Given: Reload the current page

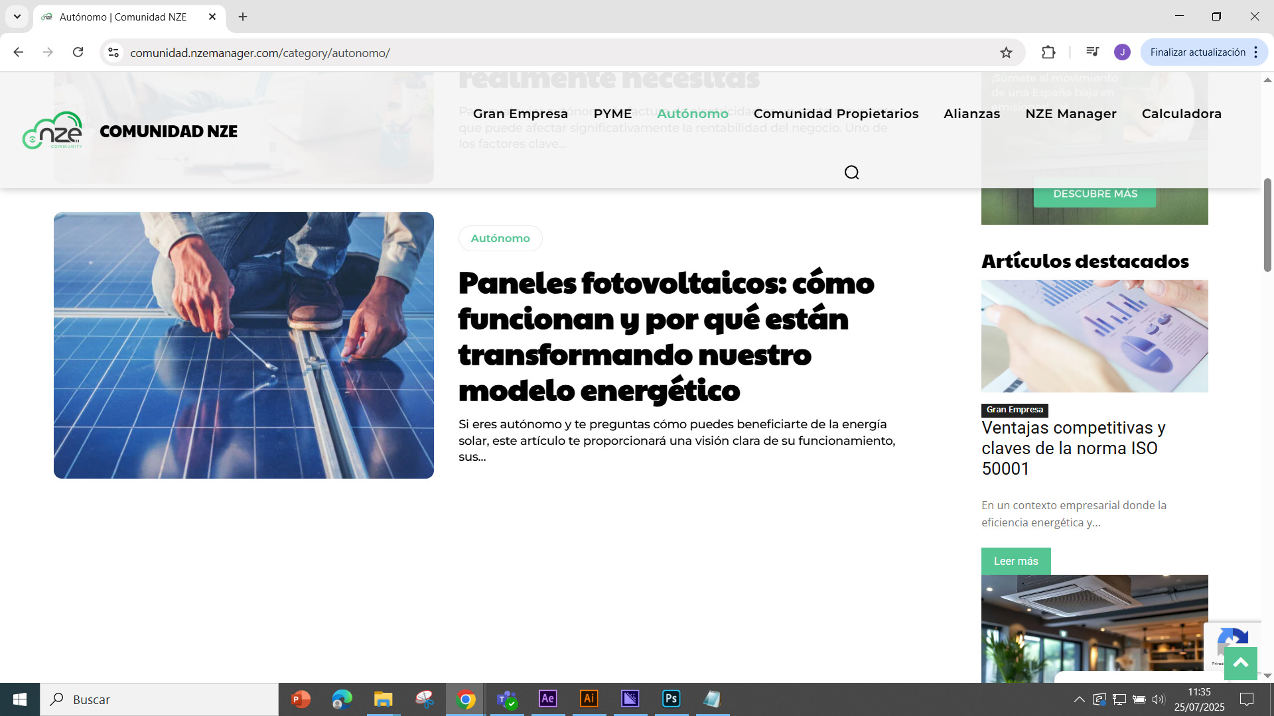Looking at the screenshot, I should tap(78, 52).
